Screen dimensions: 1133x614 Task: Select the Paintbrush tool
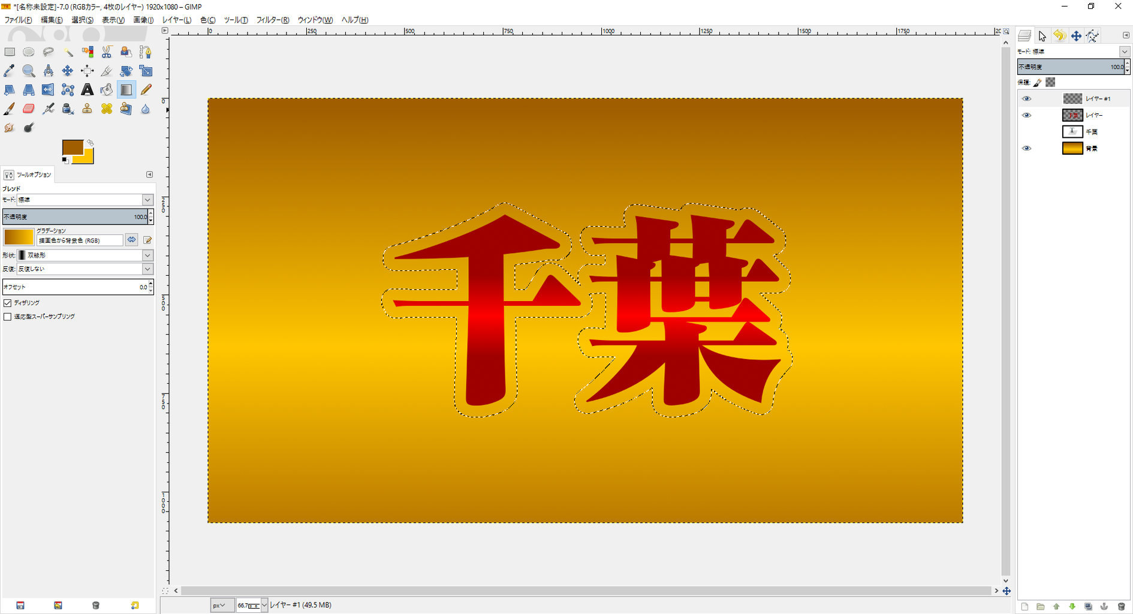pyautogui.click(x=10, y=109)
